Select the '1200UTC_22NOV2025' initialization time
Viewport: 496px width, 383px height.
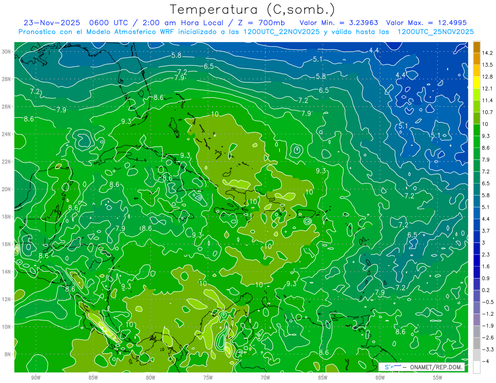(x=282, y=32)
